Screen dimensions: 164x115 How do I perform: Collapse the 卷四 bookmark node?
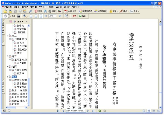(7, 67)
